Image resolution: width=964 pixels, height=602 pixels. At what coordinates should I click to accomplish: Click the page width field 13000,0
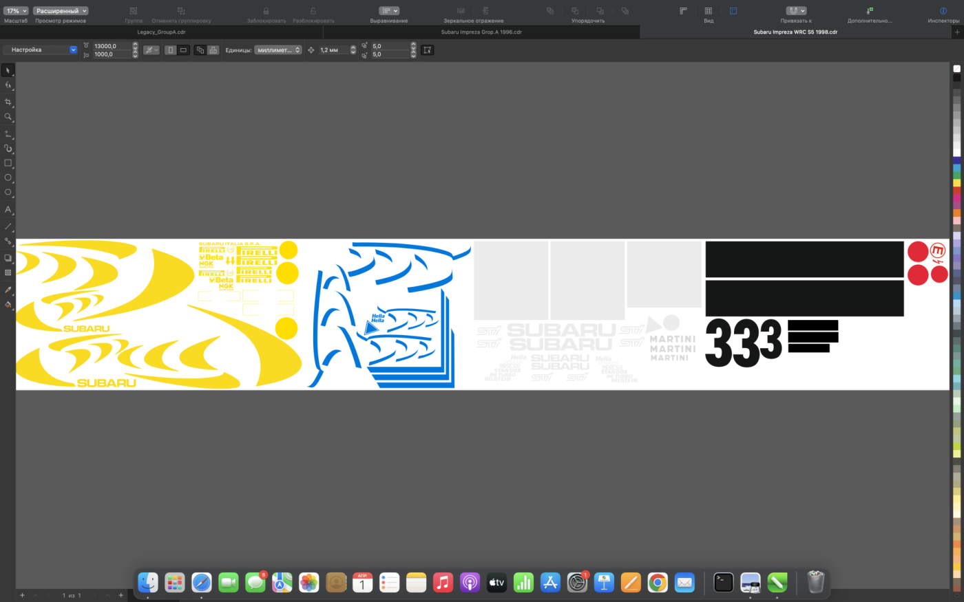point(112,46)
